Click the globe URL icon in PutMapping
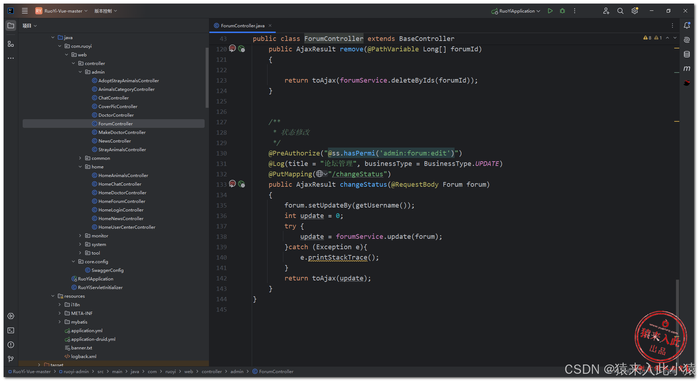The height and width of the screenshot is (381, 698). 319,174
